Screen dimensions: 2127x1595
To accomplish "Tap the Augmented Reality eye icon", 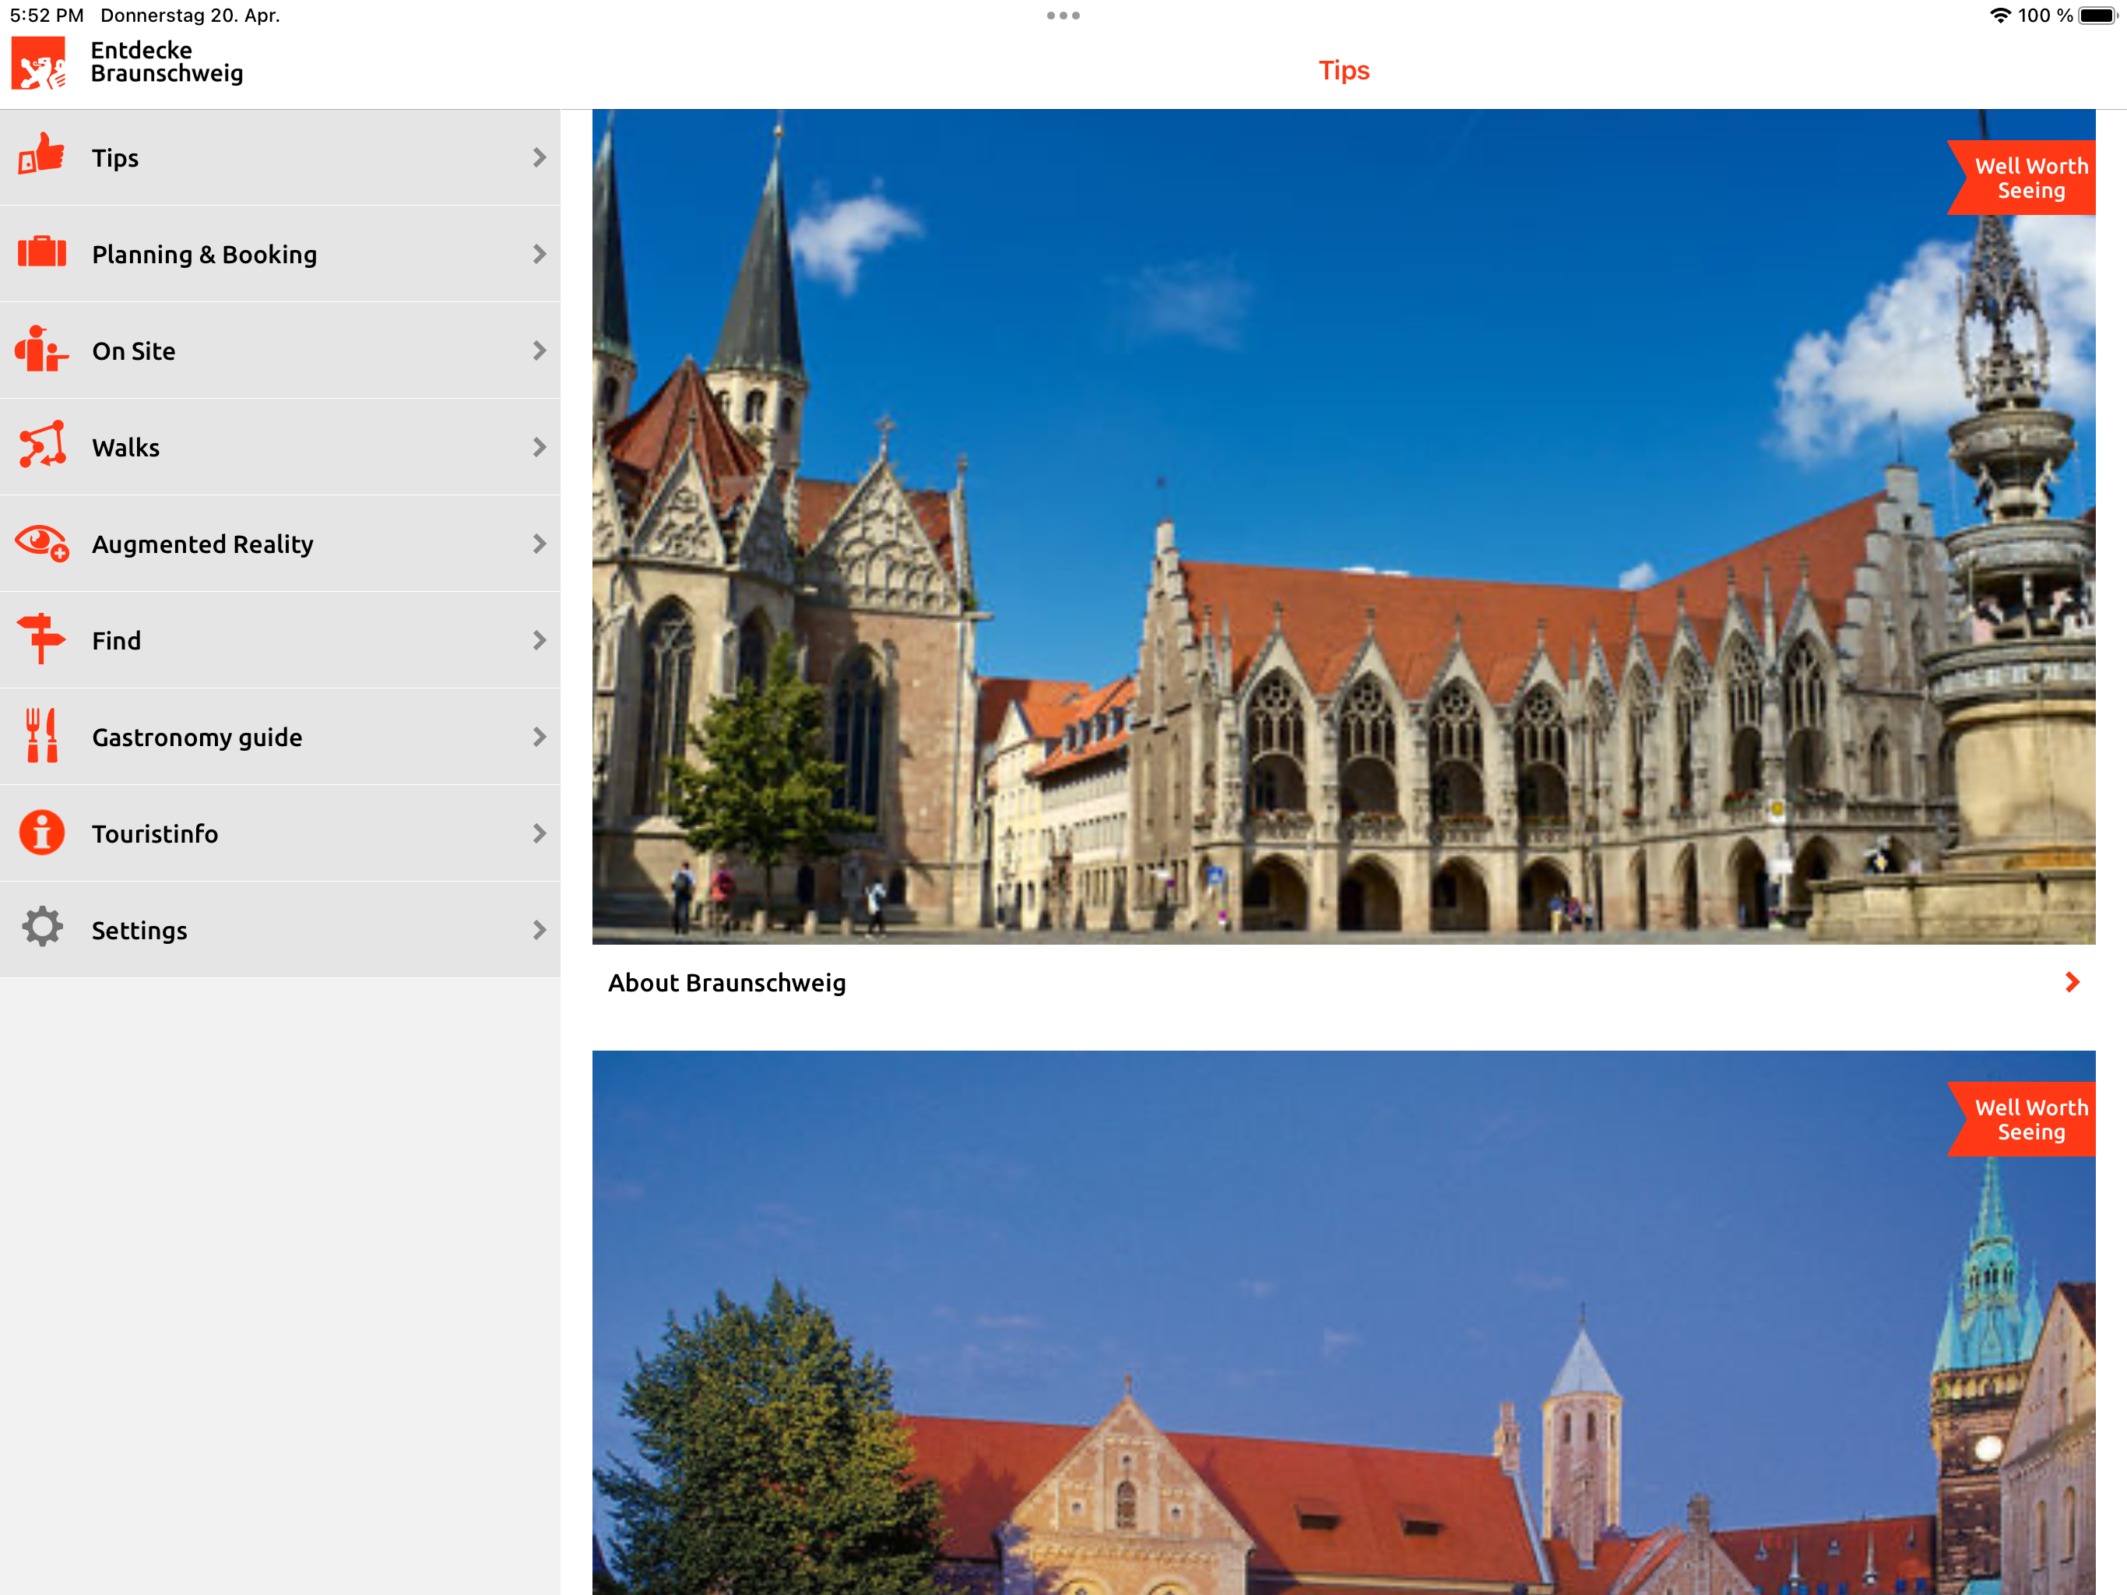I will click(41, 543).
